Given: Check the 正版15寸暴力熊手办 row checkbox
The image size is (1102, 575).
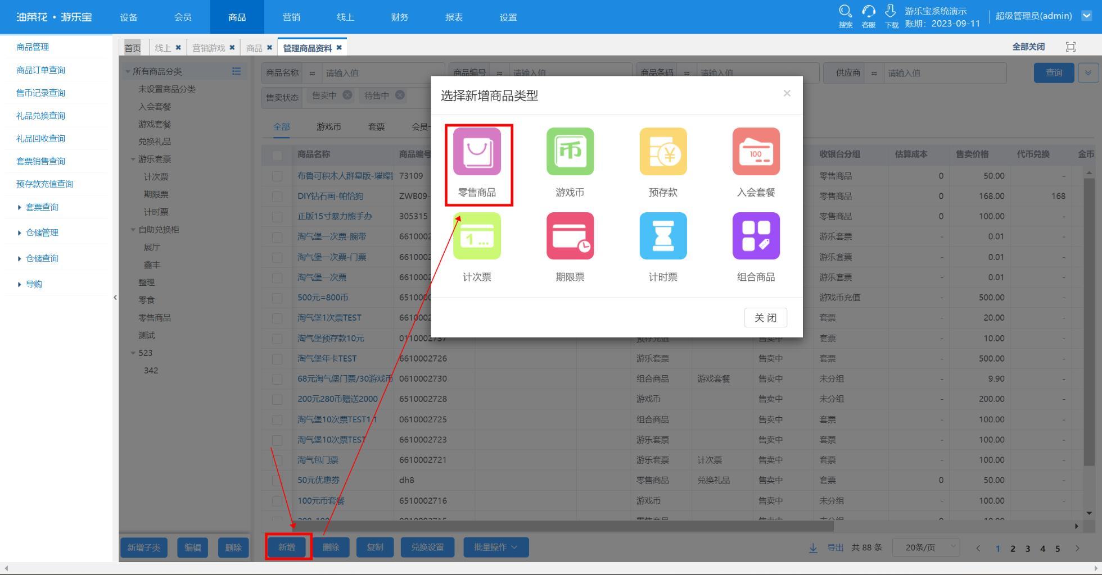Looking at the screenshot, I should click(277, 217).
